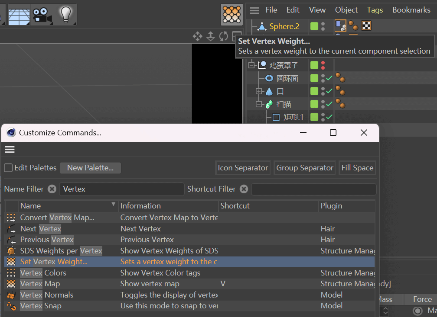This screenshot has height=317, width=437.
Task: Click the Sphere.2 polygon object icon
Action: coord(262,26)
